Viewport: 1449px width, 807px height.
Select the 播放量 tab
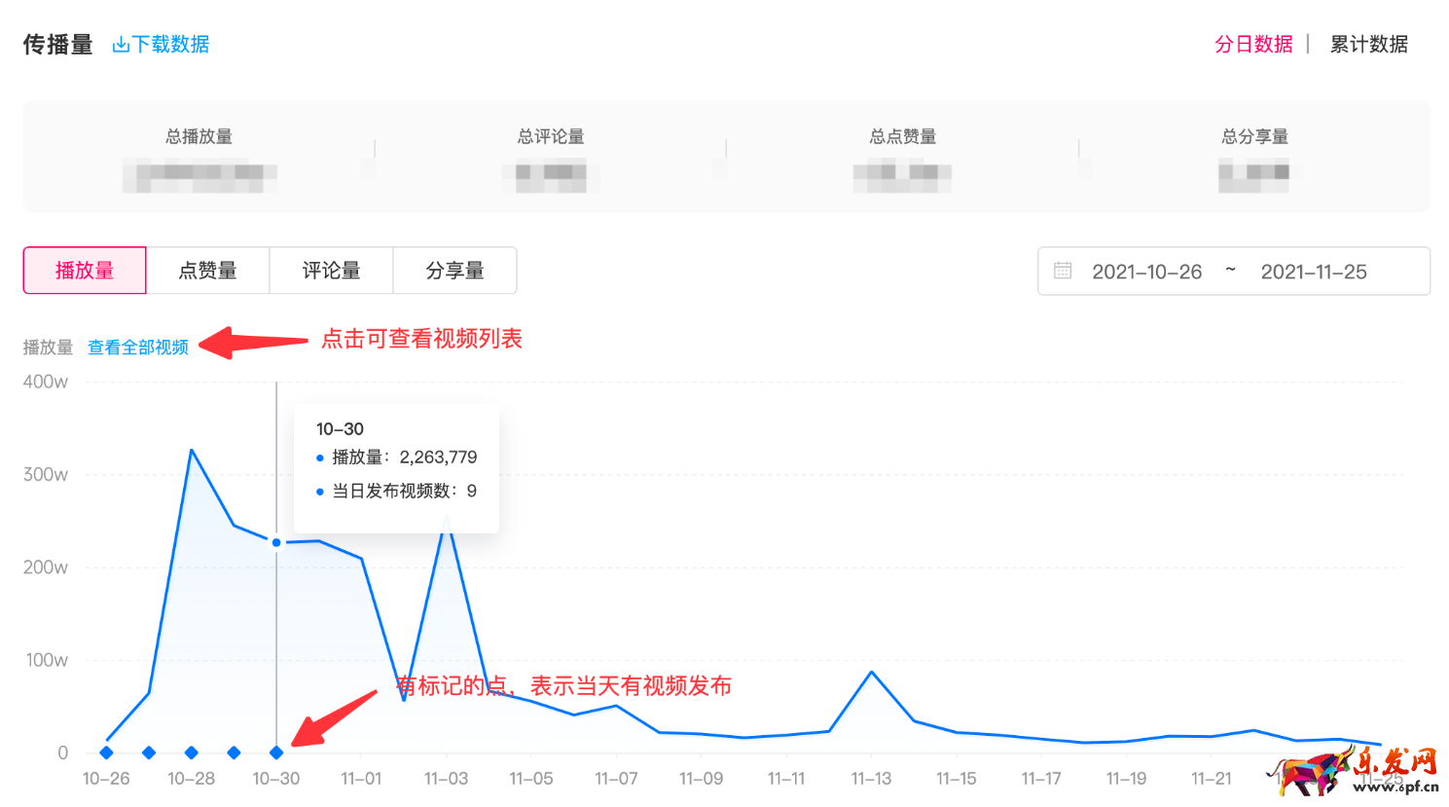pos(85,270)
